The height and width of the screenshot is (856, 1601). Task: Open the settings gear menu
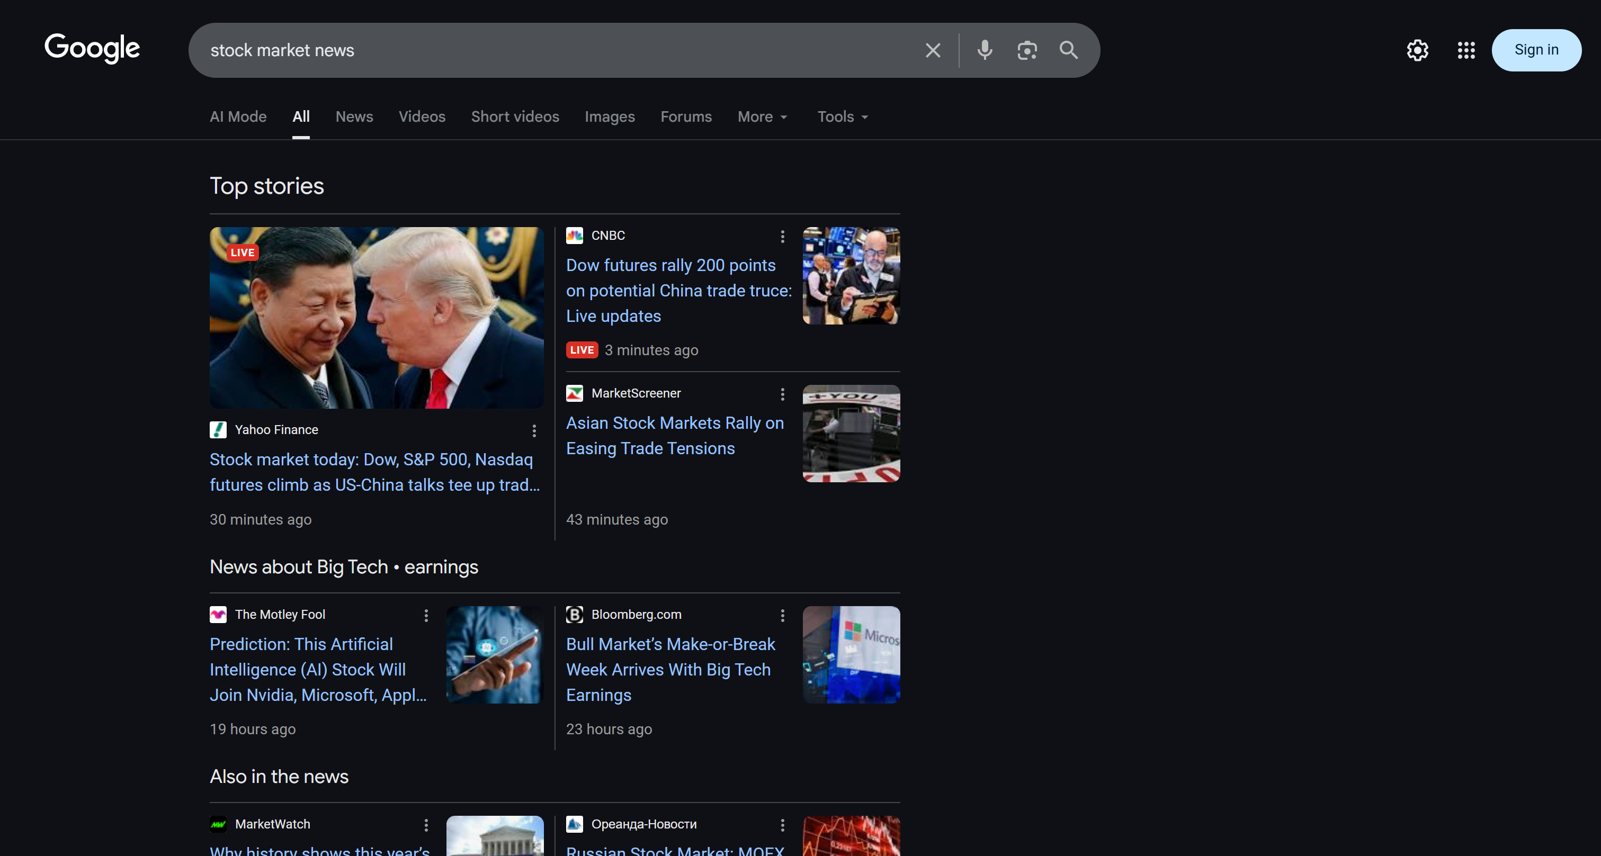coord(1418,50)
